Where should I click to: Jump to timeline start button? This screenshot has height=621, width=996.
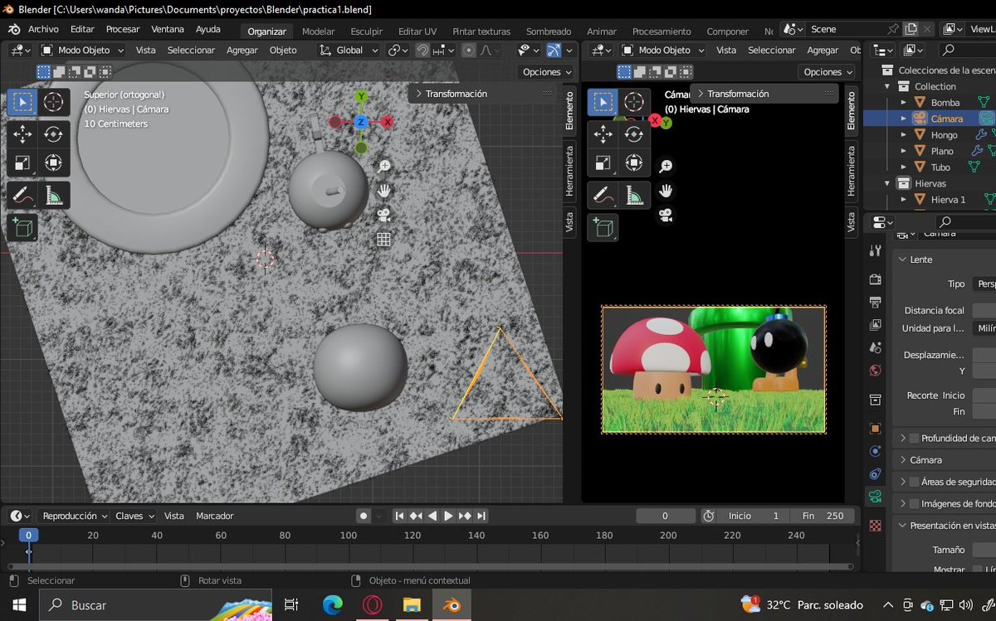pos(400,516)
